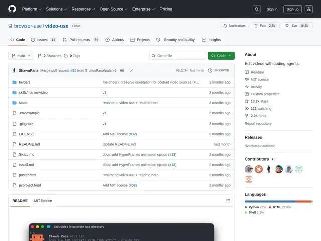Open GitHub homepage via Octocat logo

coord(12,9)
